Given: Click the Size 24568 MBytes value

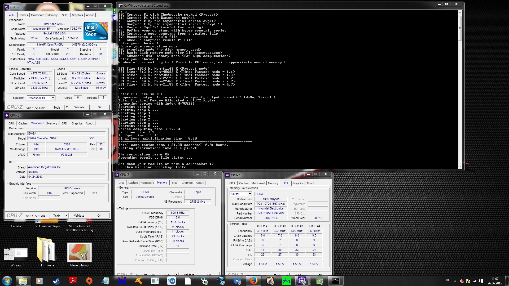Looking at the screenshot, I should [x=145, y=197].
